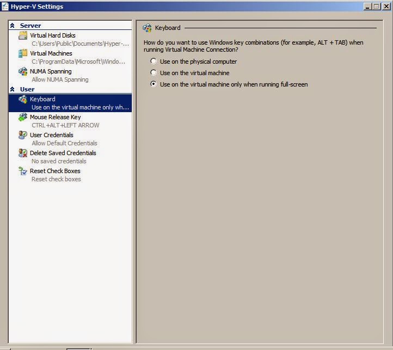
Task: Maximize the Hyper-V Settings window
Action: (377, 7)
